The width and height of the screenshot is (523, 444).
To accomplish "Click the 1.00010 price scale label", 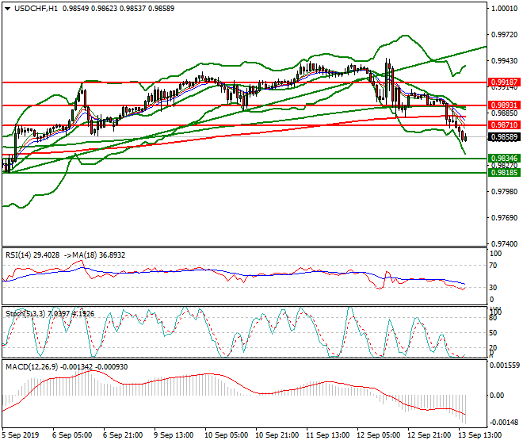I will point(504,9).
